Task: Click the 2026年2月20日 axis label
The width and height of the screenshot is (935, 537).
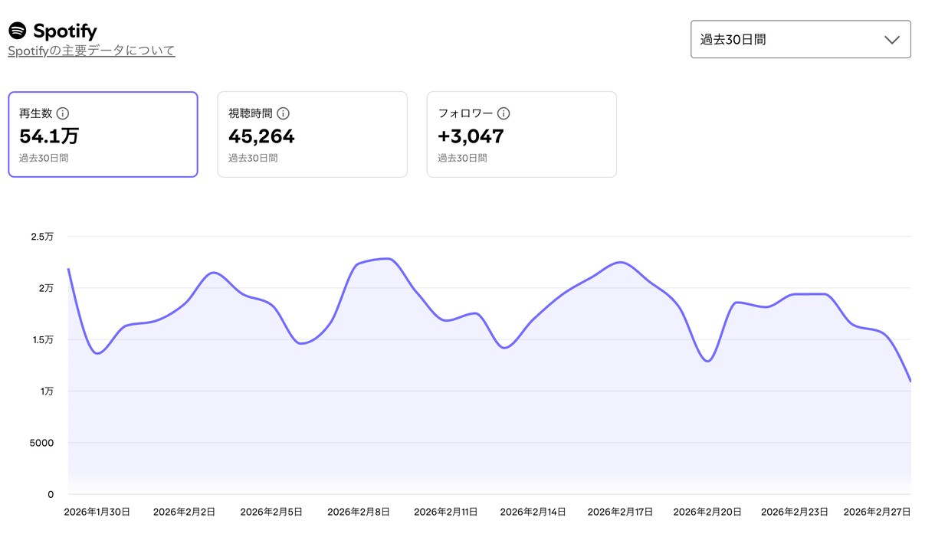Action: click(707, 512)
